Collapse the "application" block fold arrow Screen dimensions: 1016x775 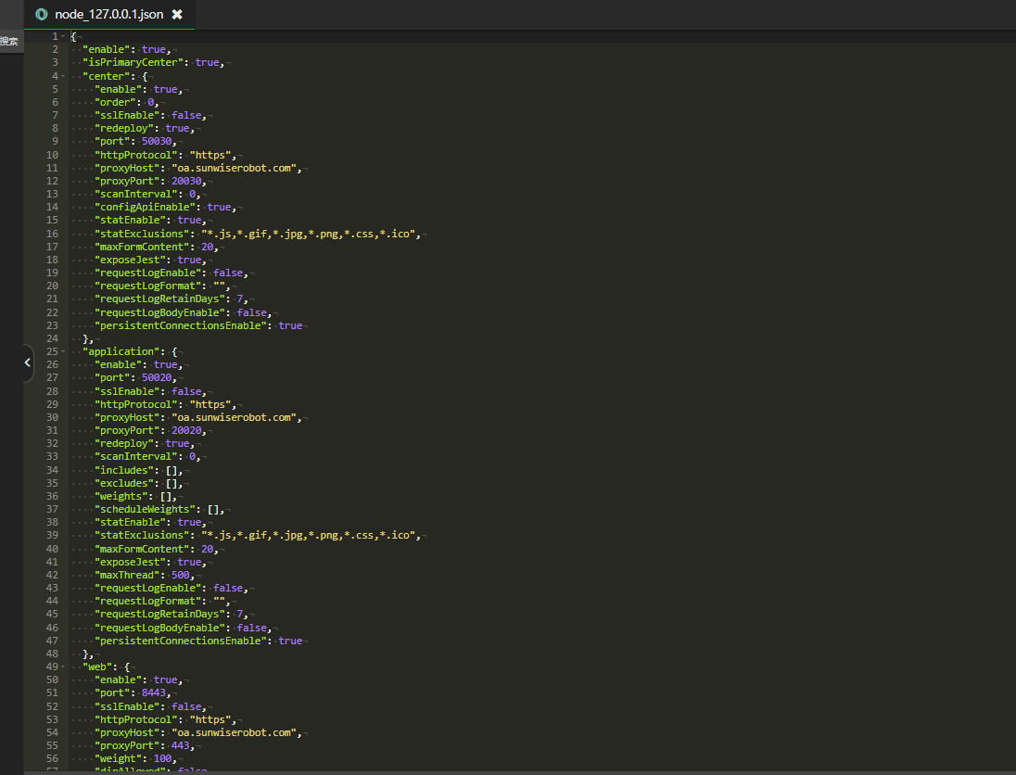click(x=62, y=352)
